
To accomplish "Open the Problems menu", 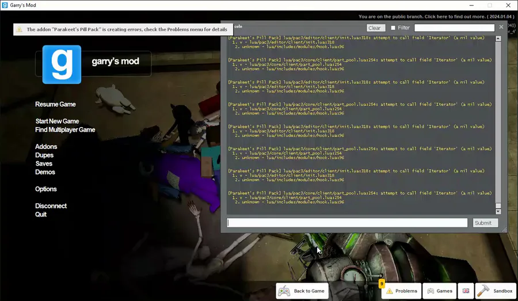I will click(x=401, y=291).
